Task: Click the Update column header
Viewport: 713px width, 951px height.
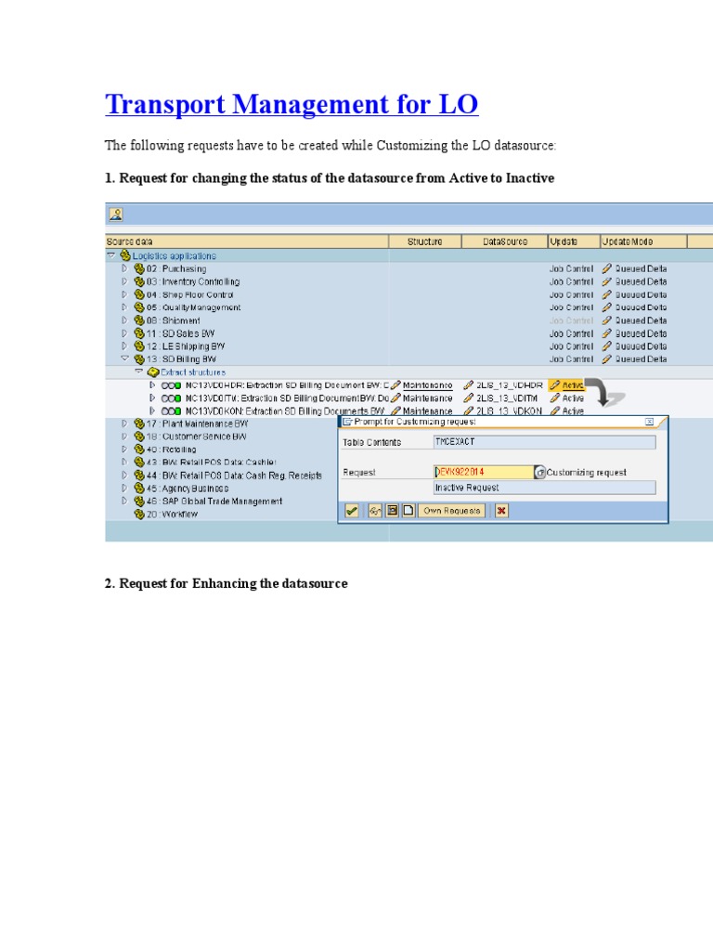Action: click(x=574, y=241)
